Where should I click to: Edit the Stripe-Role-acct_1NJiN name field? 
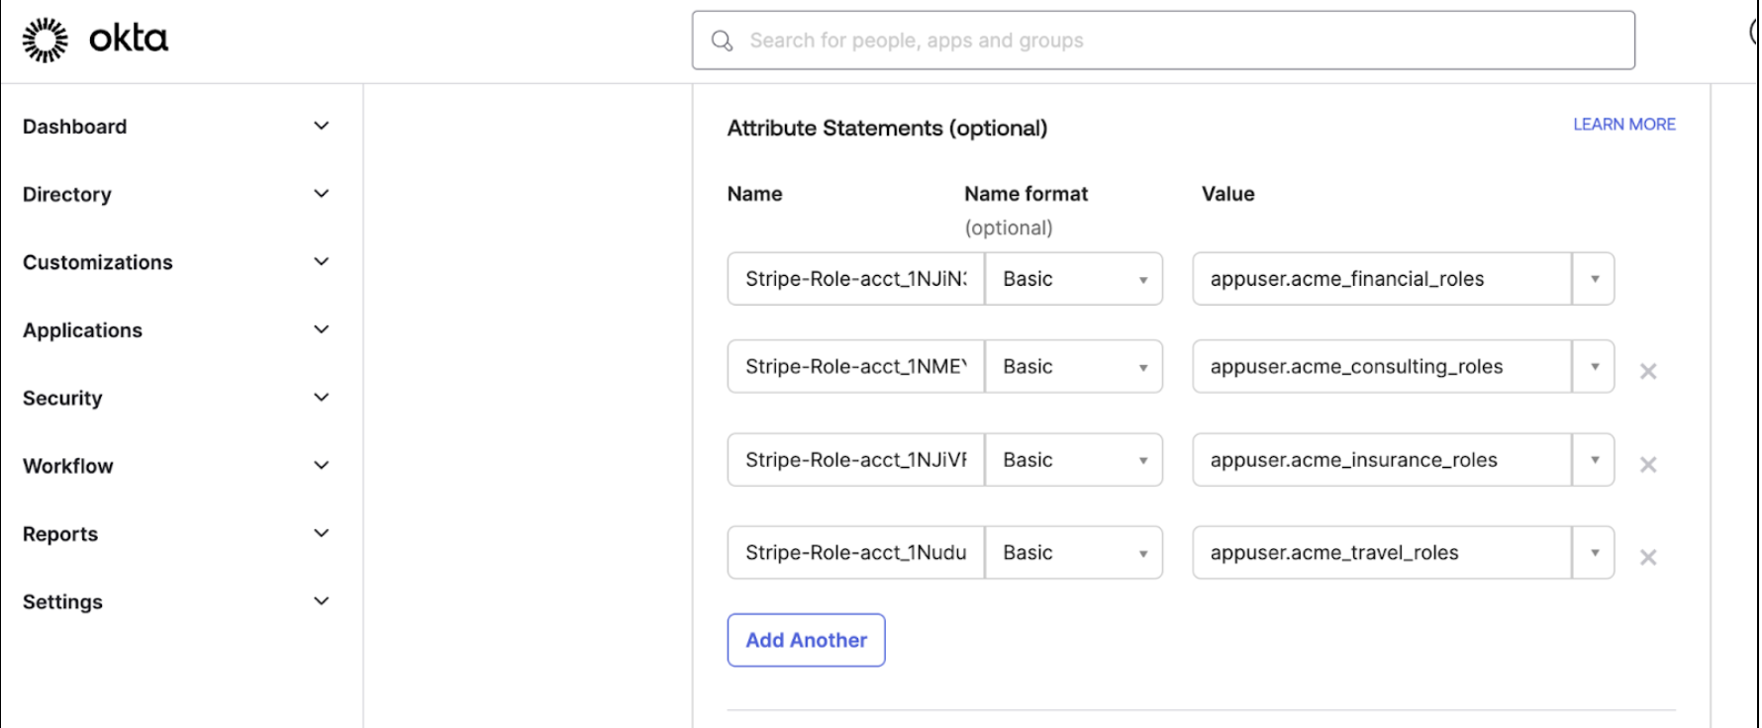(856, 279)
